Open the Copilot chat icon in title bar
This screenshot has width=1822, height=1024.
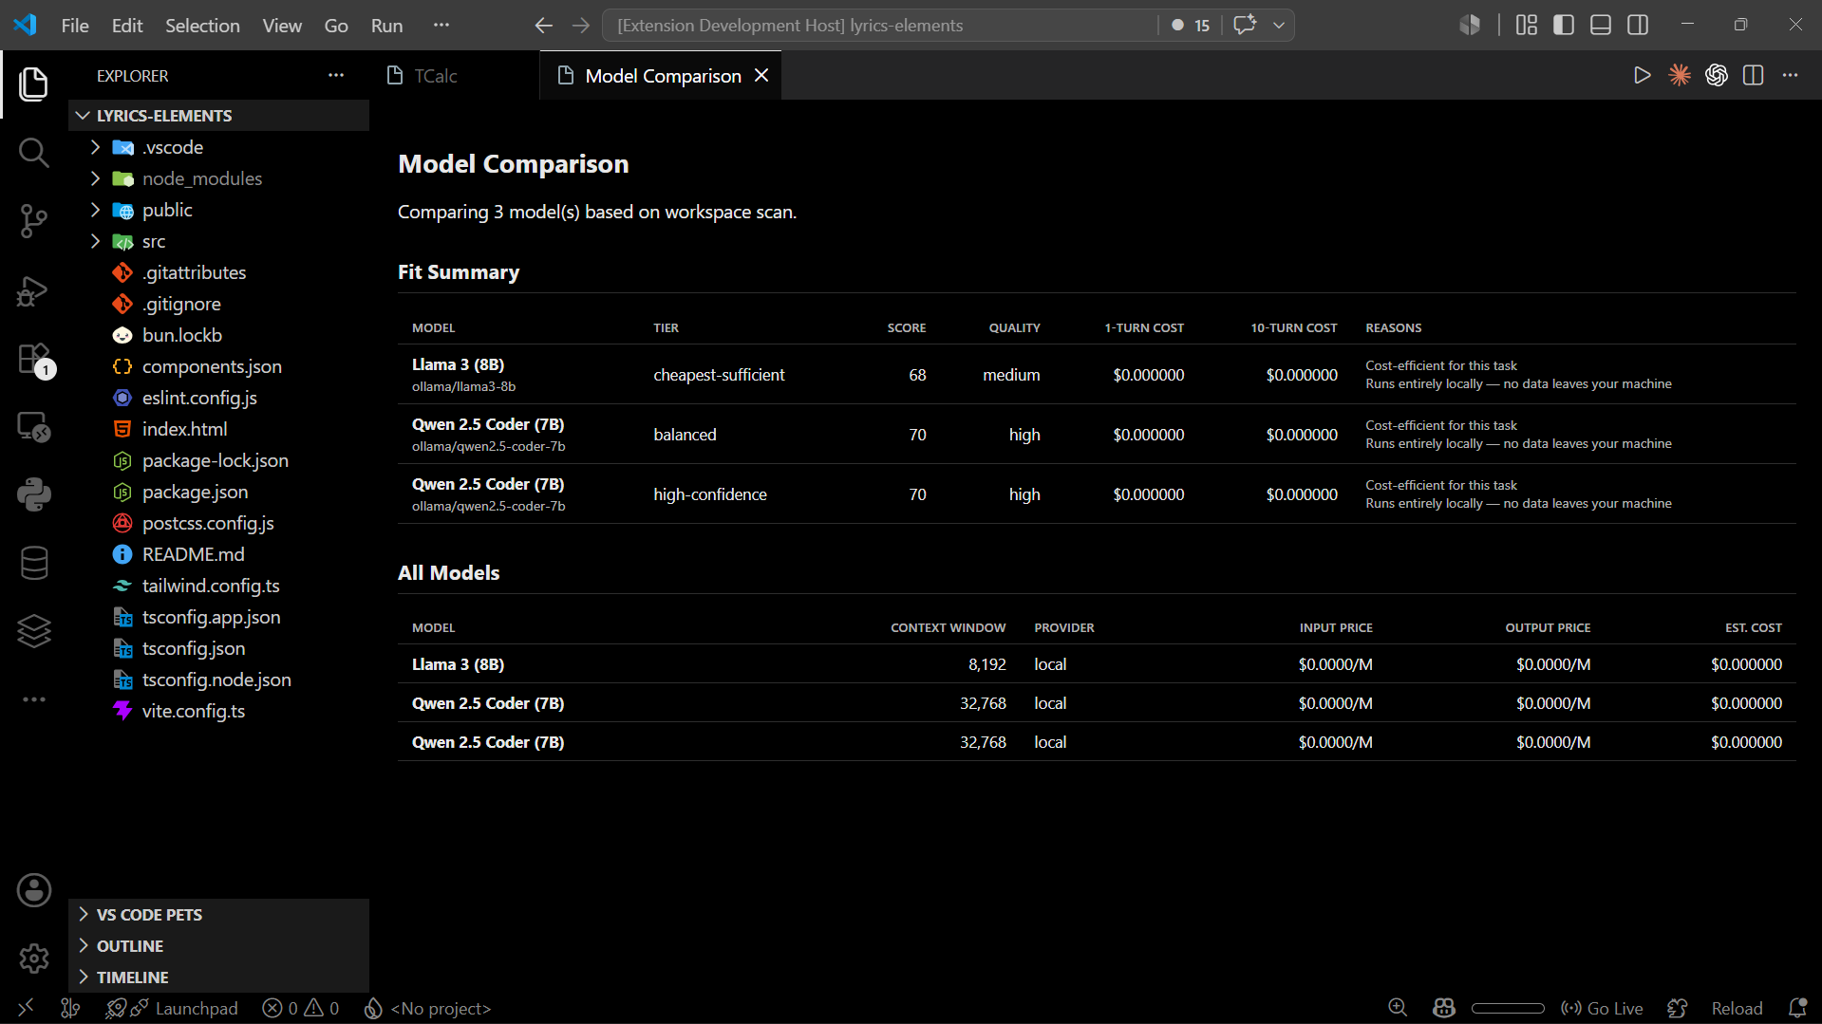coord(1244,25)
